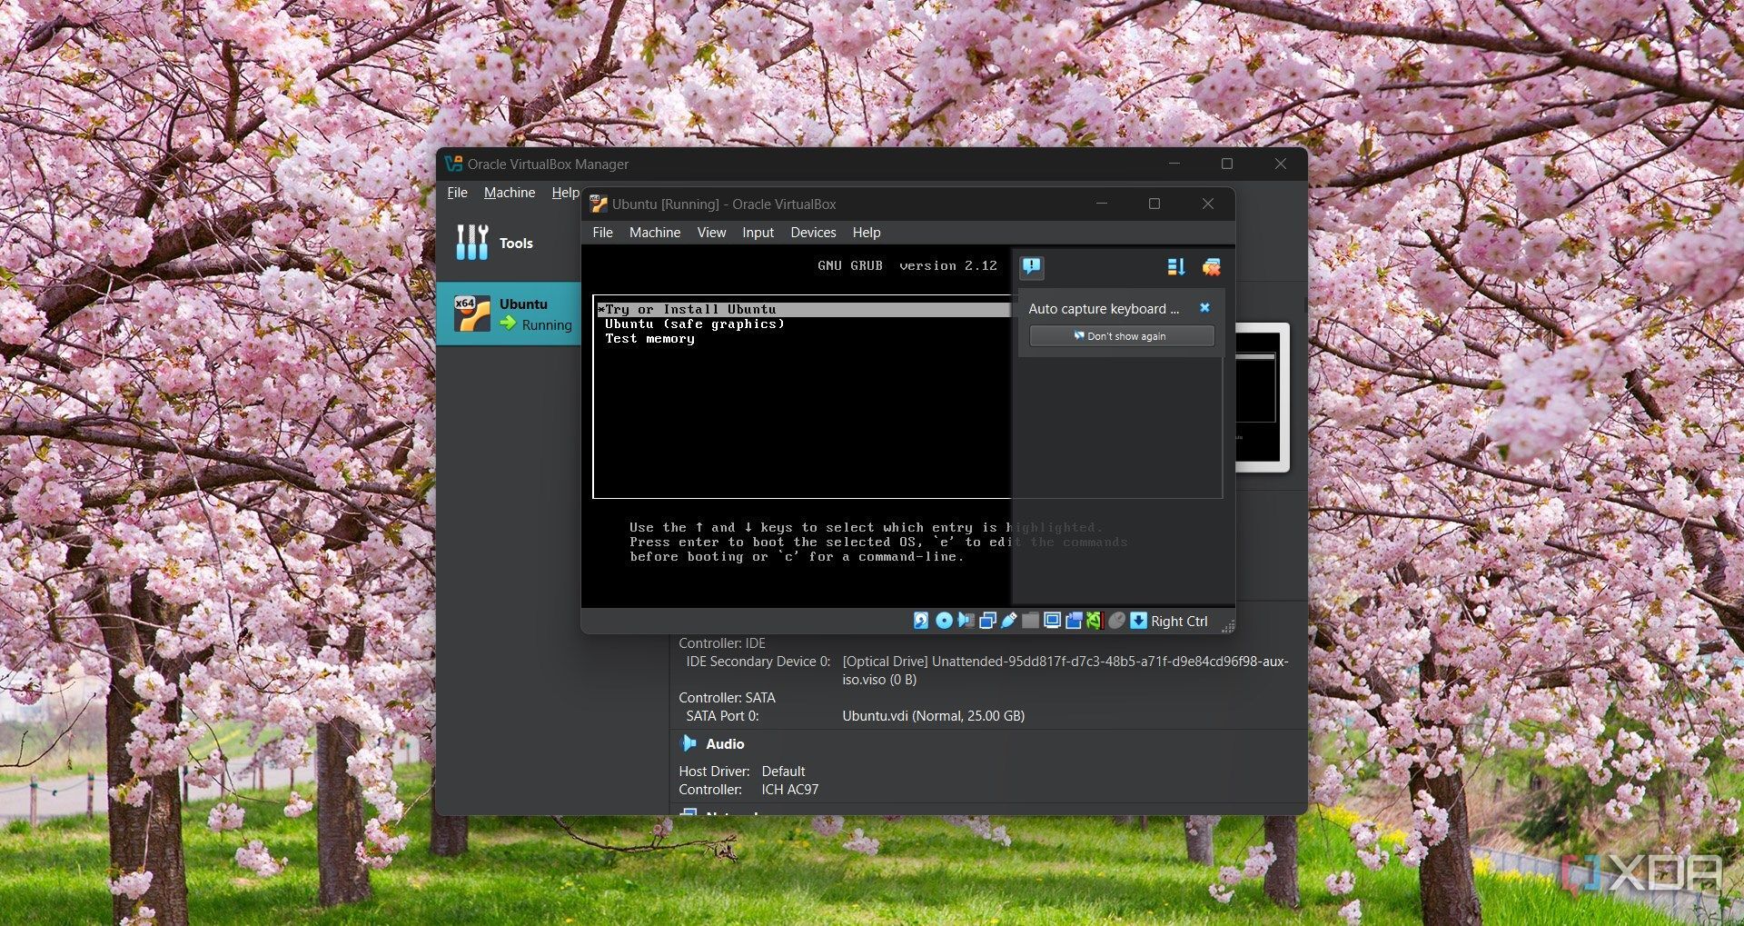Minimize the Ubuntu VM window
Screen dimensions: 1744x926
[1102, 204]
